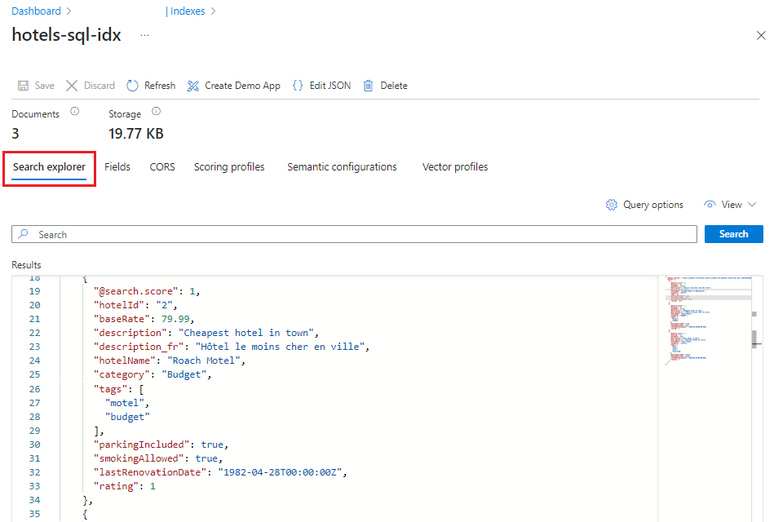This screenshot has height=522, width=774.
Task: Click the Edit JSON icon
Action: [x=298, y=85]
